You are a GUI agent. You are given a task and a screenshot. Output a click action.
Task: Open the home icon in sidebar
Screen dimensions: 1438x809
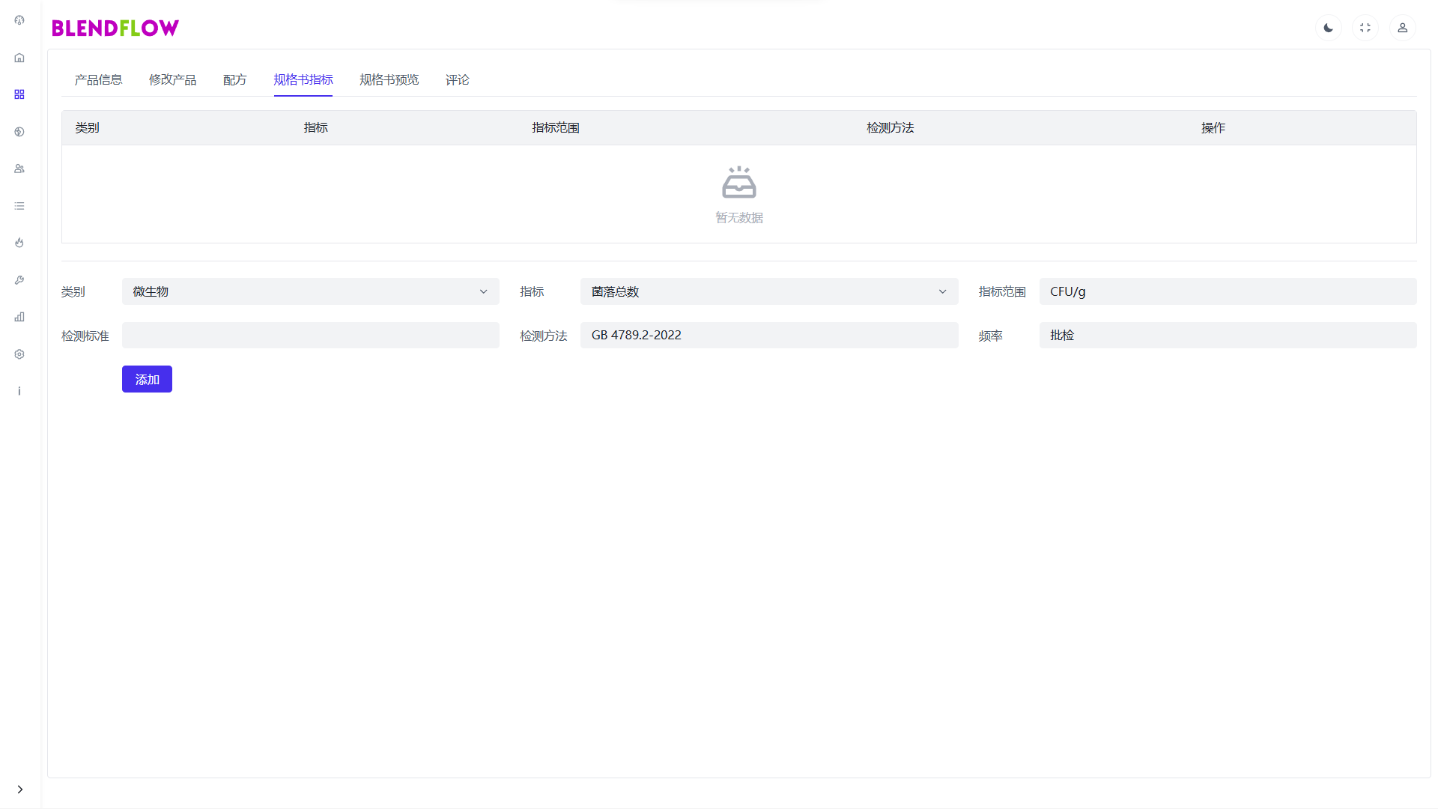19,58
